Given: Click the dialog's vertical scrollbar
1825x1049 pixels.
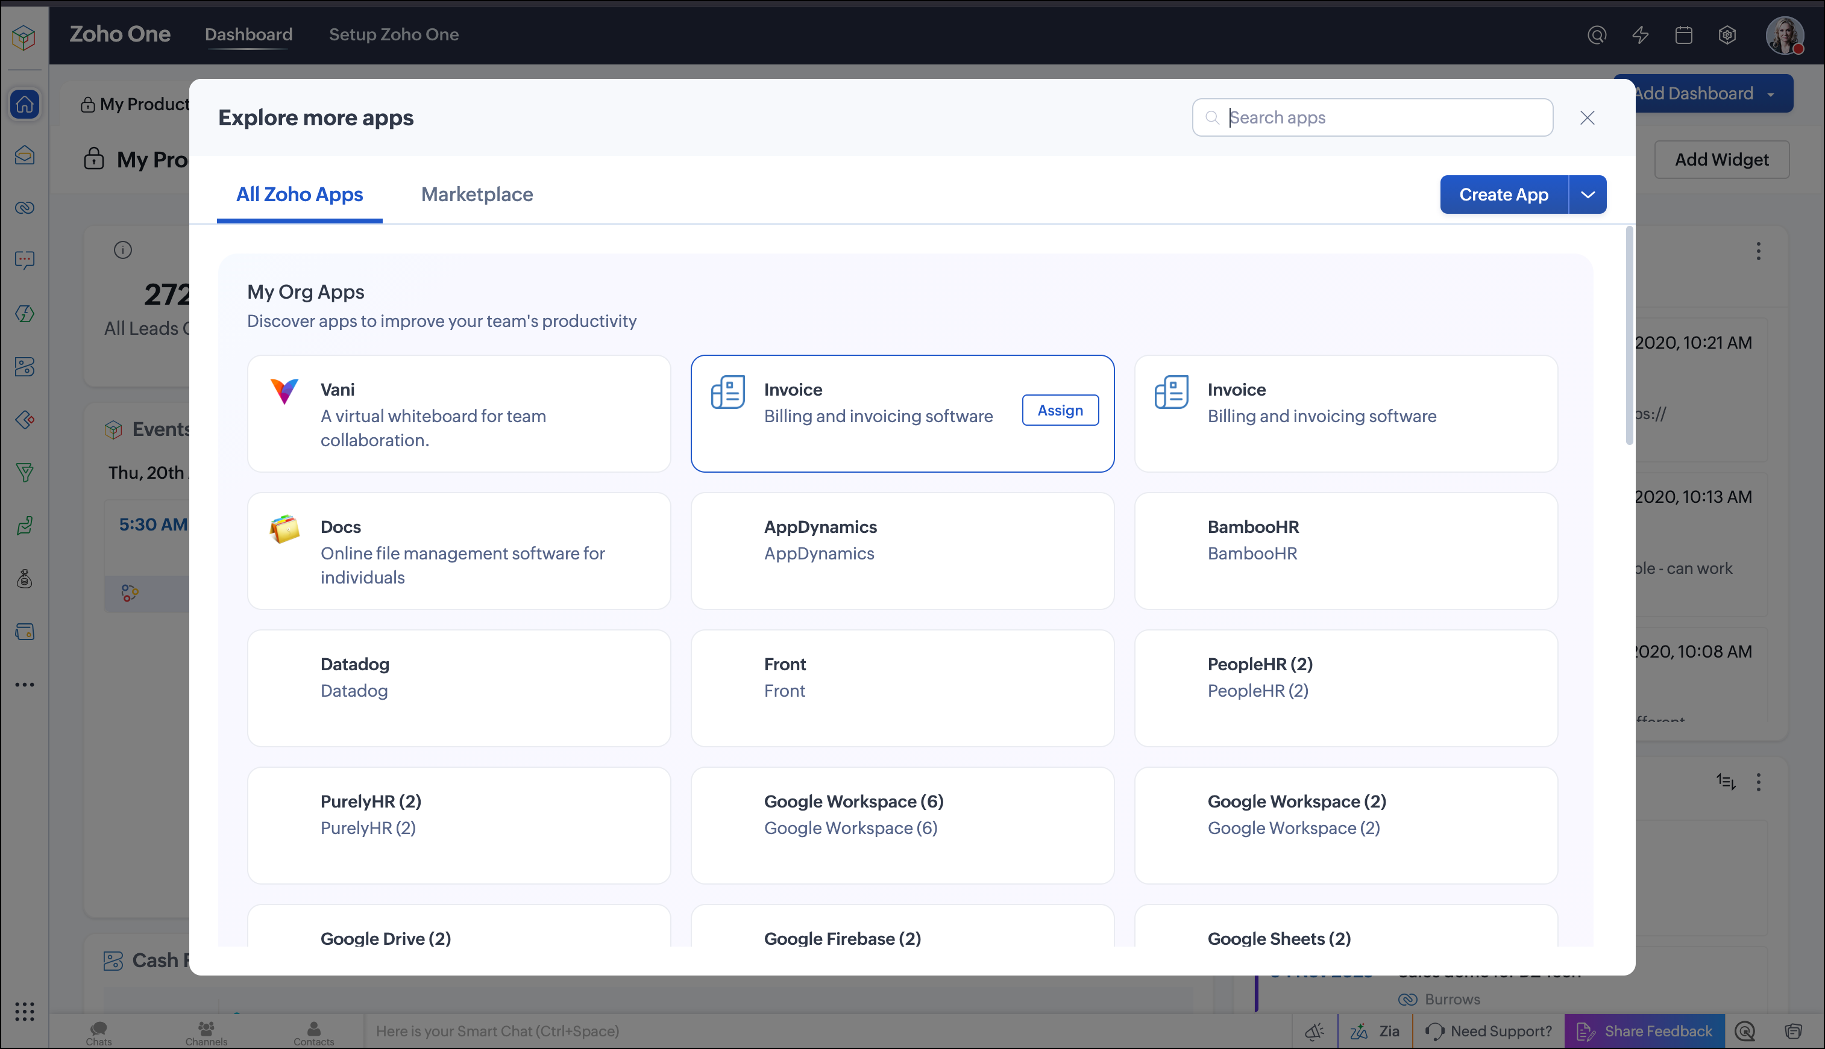Looking at the screenshot, I should coord(1630,336).
